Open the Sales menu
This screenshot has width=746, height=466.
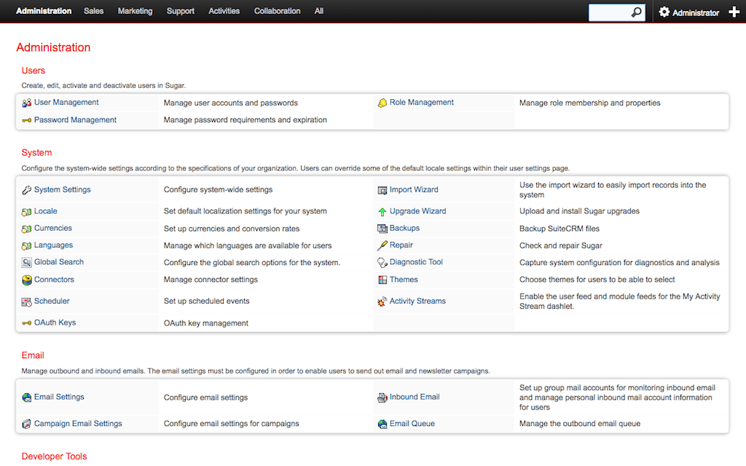tap(93, 11)
